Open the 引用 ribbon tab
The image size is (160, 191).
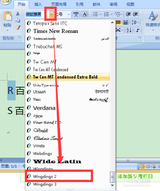point(80,4)
